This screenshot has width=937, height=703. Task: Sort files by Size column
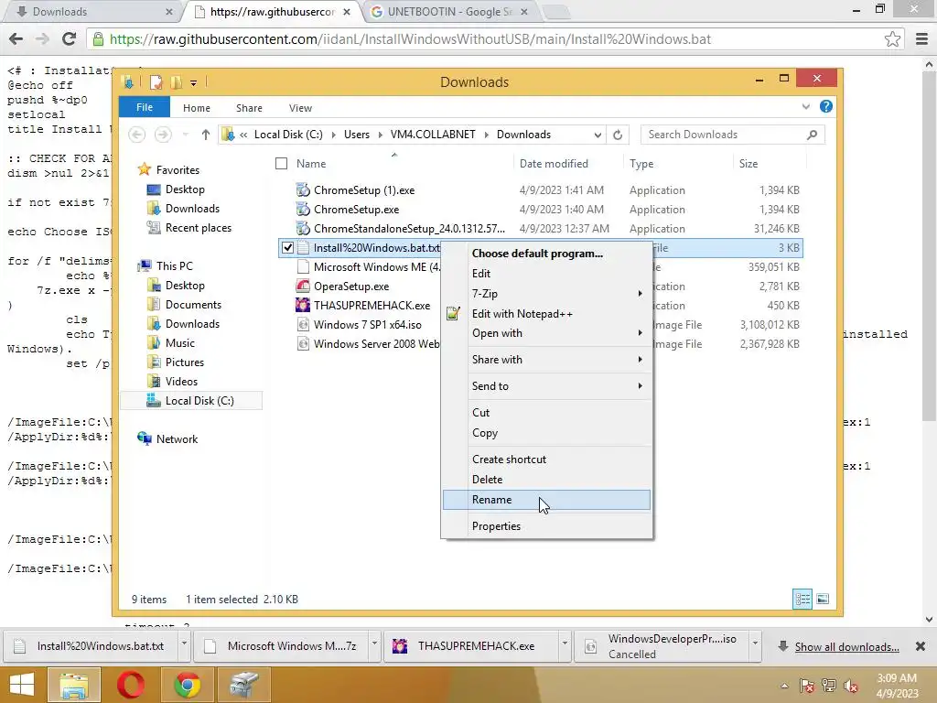(x=749, y=164)
